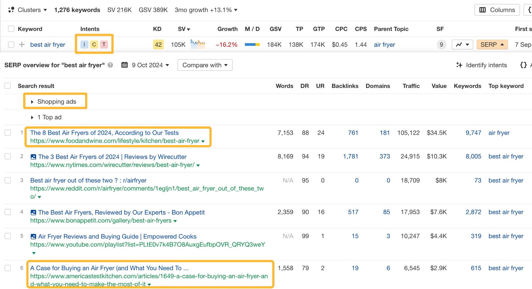
Task: Click the Identify intents sparkle icon
Action: [460, 65]
